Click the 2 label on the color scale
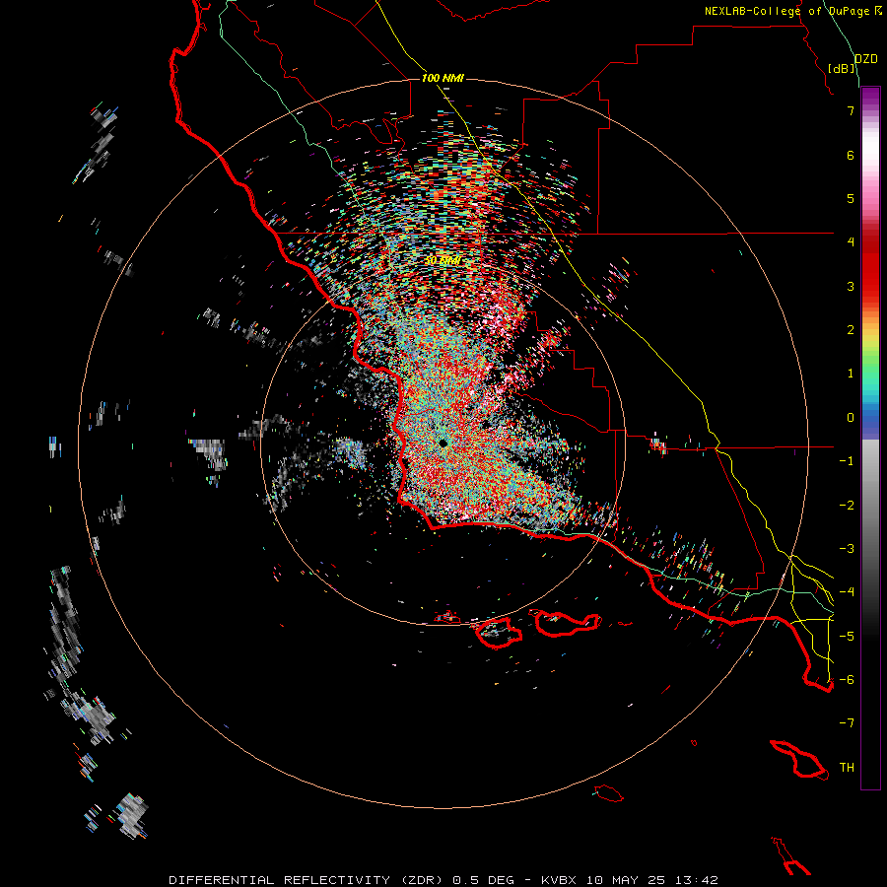This screenshot has height=887, width=887. pyautogui.click(x=851, y=330)
